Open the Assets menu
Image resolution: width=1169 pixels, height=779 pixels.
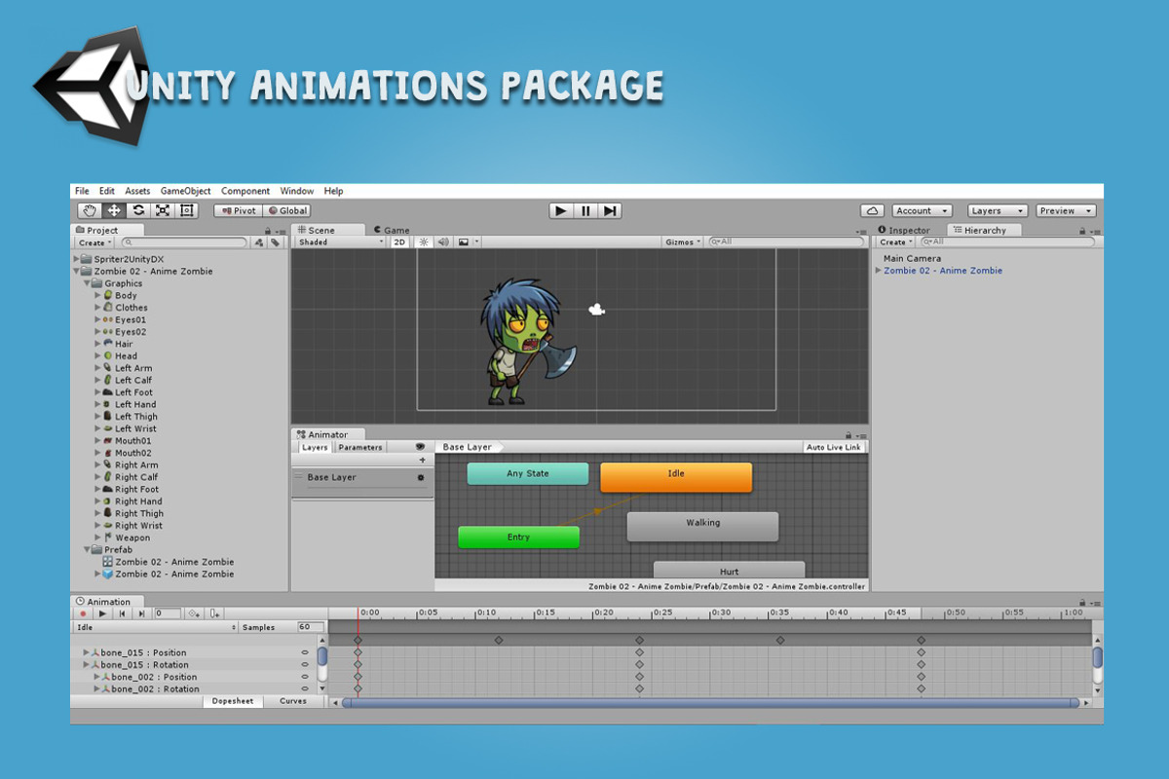click(x=137, y=191)
